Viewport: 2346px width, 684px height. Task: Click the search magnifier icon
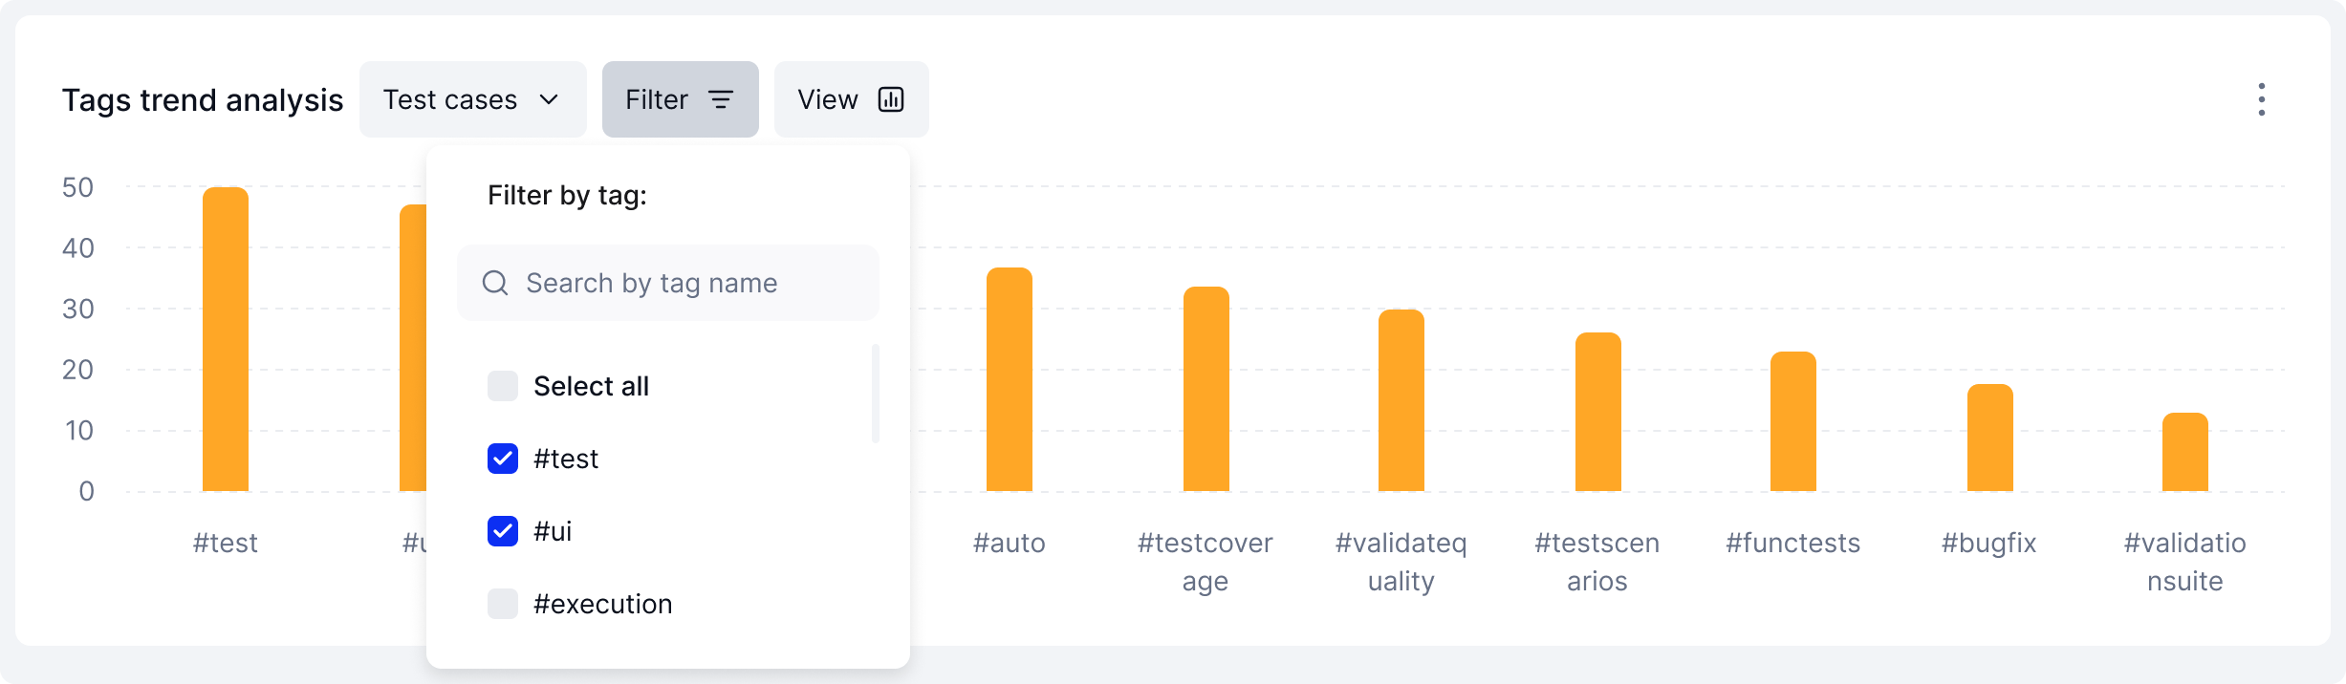click(x=495, y=283)
